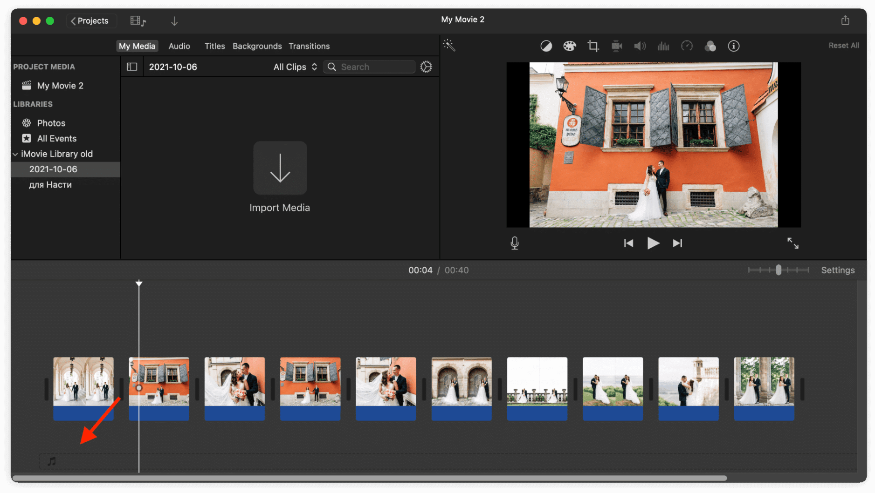Open the stabilization camera tool
This screenshot has height=493, width=875.
click(x=617, y=46)
